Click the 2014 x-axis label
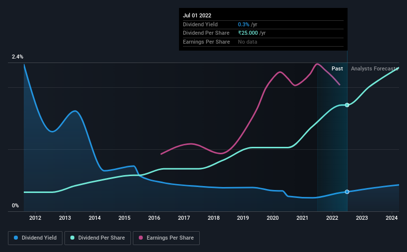 pyautogui.click(x=95, y=218)
